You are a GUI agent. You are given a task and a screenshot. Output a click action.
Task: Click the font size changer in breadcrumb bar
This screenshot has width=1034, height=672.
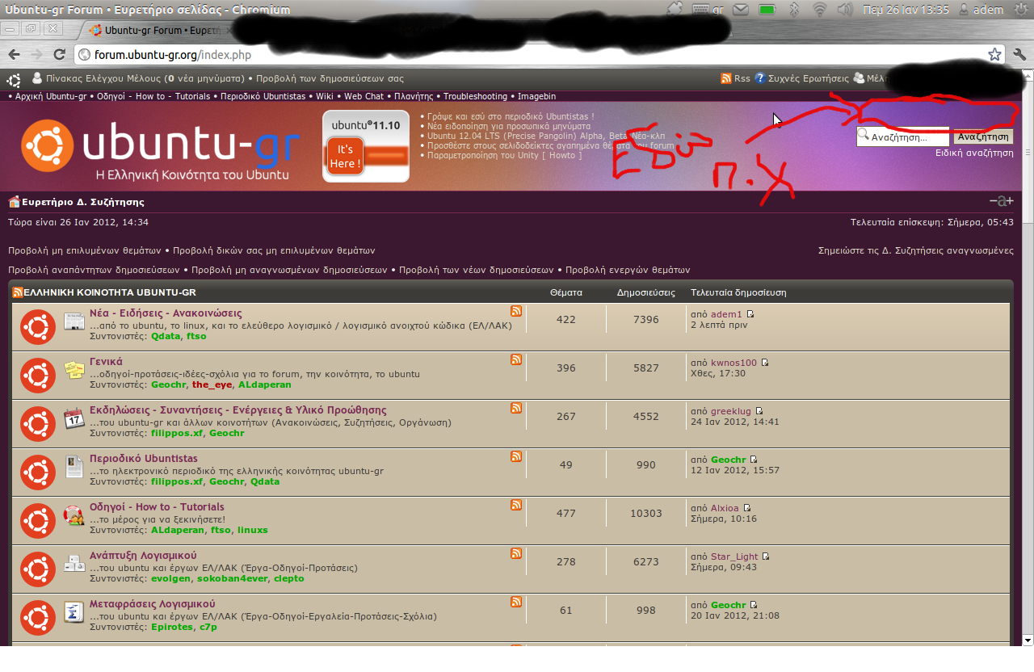pyautogui.click(x=1002, y=201)
